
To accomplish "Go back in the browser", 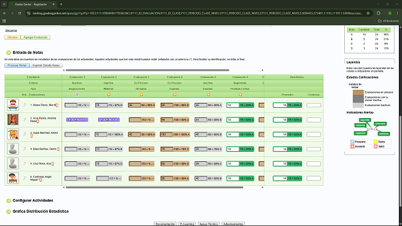I will [4, 13].
